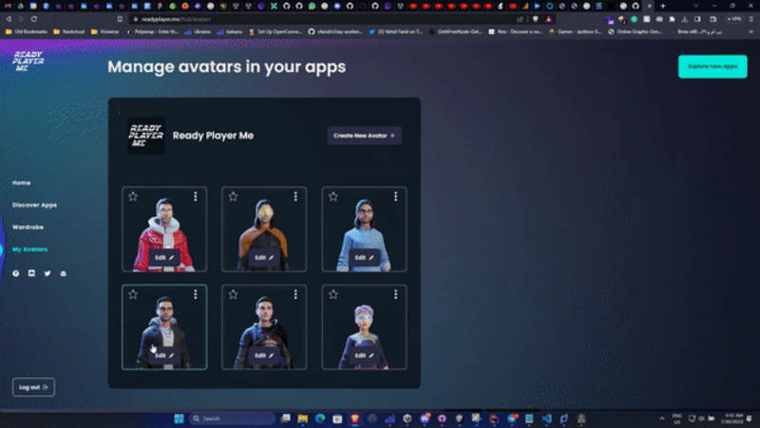Open the browser extensions puzzle icon
The image size is (760, 428).
point(672,19)
